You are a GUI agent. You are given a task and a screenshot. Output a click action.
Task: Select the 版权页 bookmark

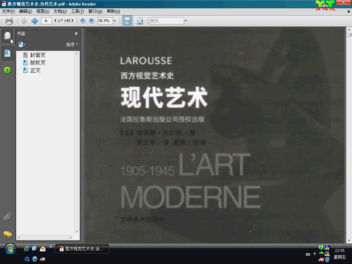[x=38, y=63]
